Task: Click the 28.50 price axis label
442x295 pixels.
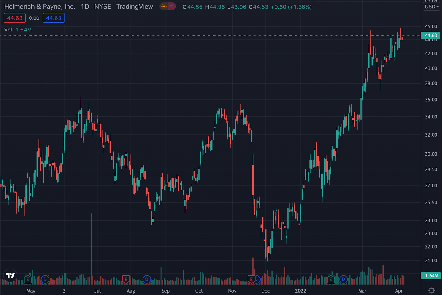Action: (431, 169)
